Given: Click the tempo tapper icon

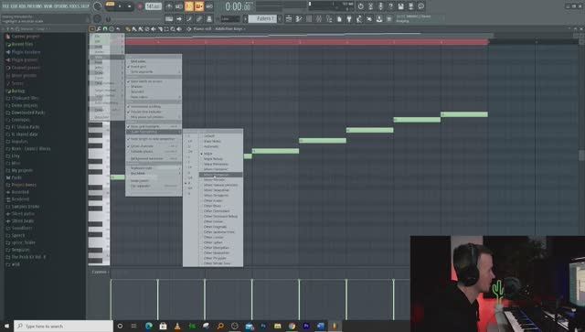Looking at the screenshot, I should 359,18.
